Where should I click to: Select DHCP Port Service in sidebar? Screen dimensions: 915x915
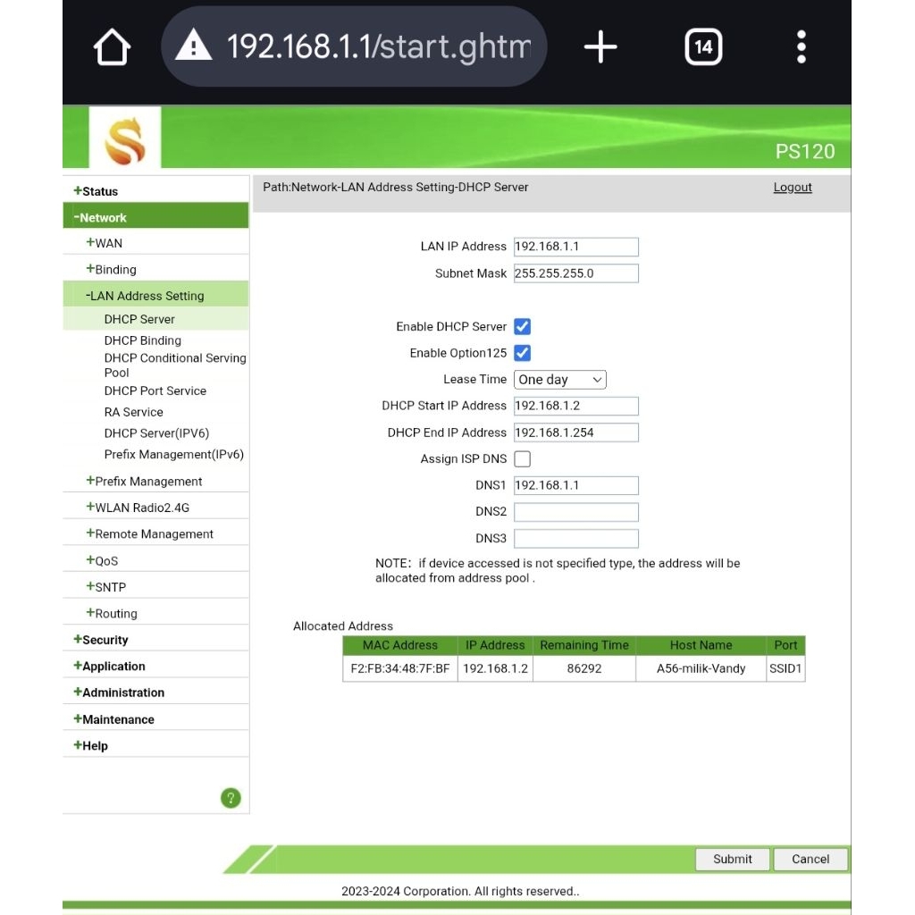pyautogui.click(x=155, y=390)
